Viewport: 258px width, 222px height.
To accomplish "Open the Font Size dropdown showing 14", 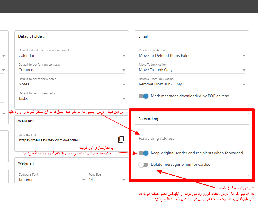I will tap(124, 180).
